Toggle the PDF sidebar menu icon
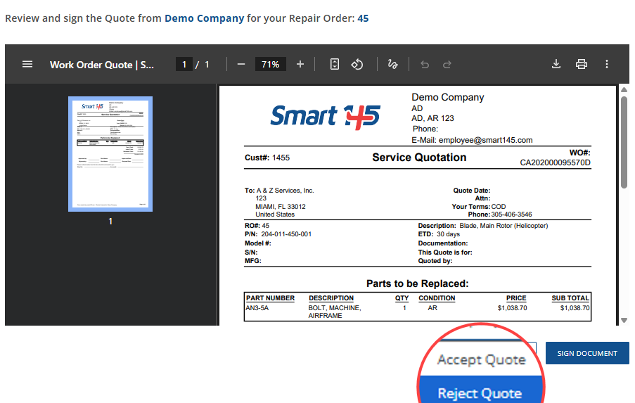 [27, 64]
